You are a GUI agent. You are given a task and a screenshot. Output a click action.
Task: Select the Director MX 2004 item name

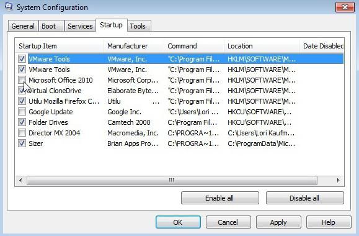point(55,133)
